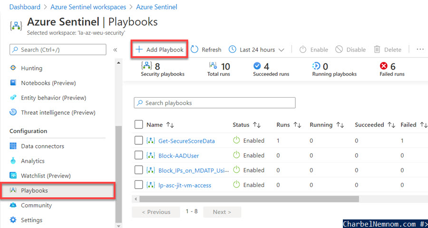The width and height of the screenshot is (428, 228).
Task: Click the Add Playbook button
Action: (160, 50)
